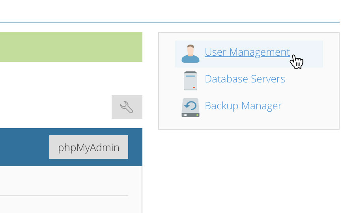Click the word "Manager" in the Backup link

coord(262,106)
